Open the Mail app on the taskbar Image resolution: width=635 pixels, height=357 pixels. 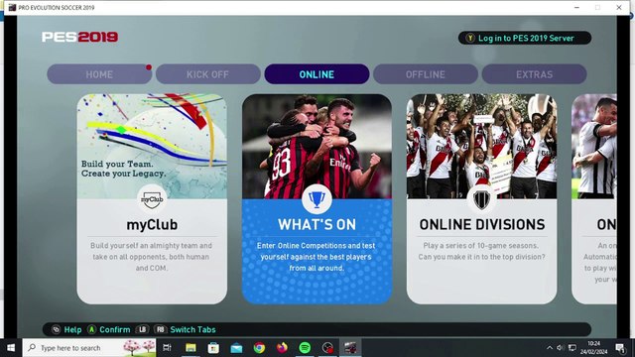tap(236, 348)
